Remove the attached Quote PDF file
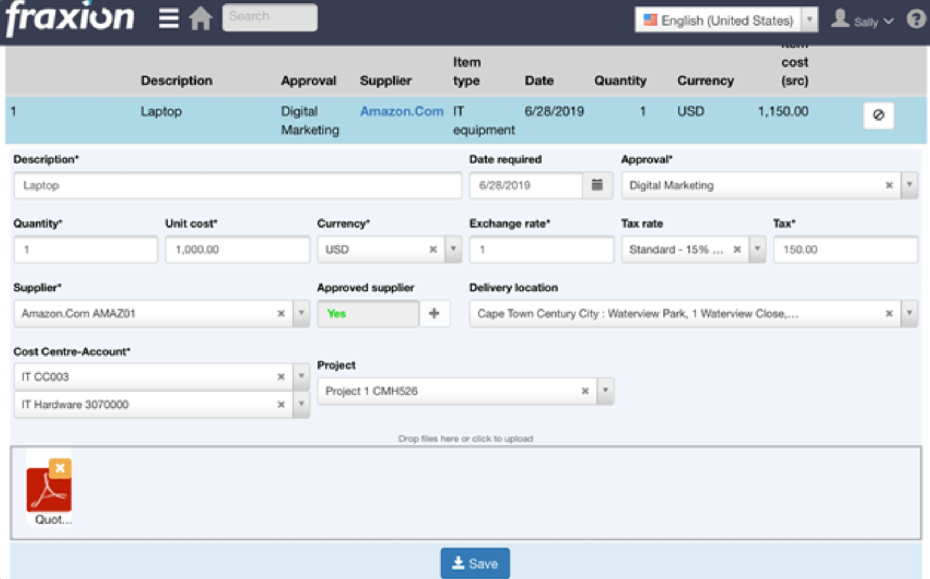The height and width of the screenshot is (579, 930). coord(60,468)
